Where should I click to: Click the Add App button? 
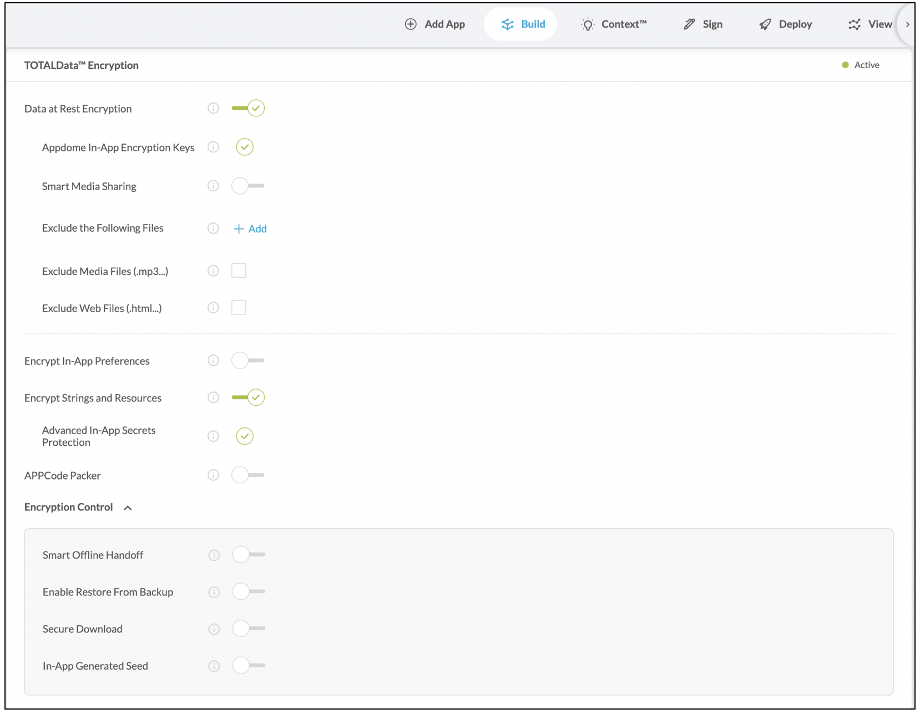click(435, 24)
